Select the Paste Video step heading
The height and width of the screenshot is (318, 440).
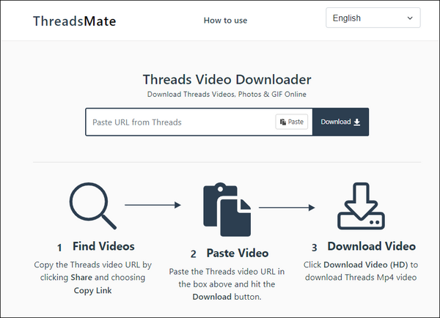[238, 254]
